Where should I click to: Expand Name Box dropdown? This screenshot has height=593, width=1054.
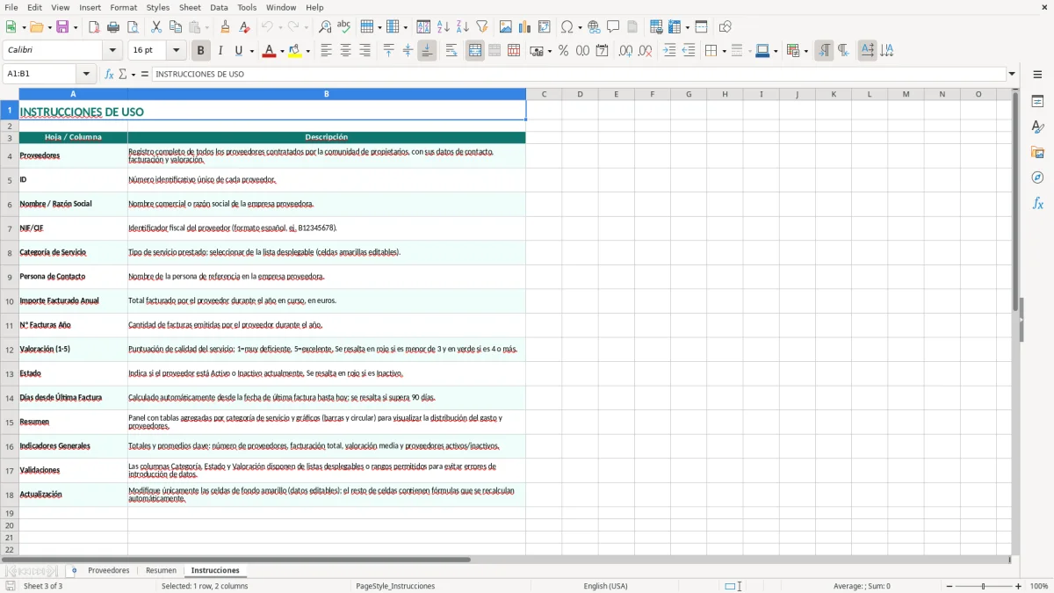[x=86, y=75]
